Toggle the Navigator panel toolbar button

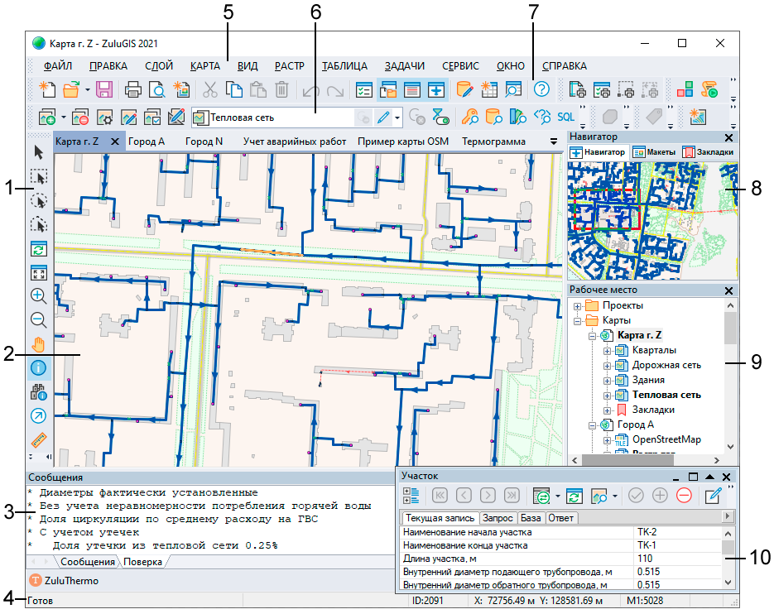(436, 89)
